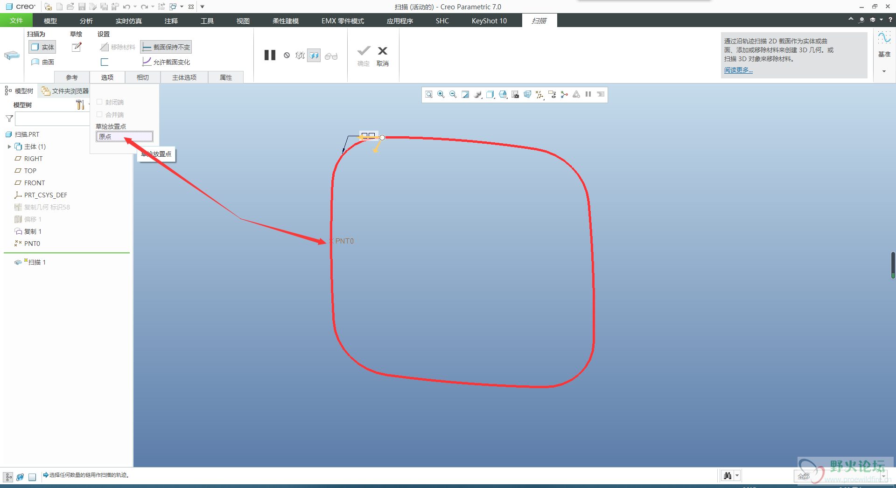The image size is (896, 488).
Task: Click the zoom out magnifier icon
Action: [453, 95]
